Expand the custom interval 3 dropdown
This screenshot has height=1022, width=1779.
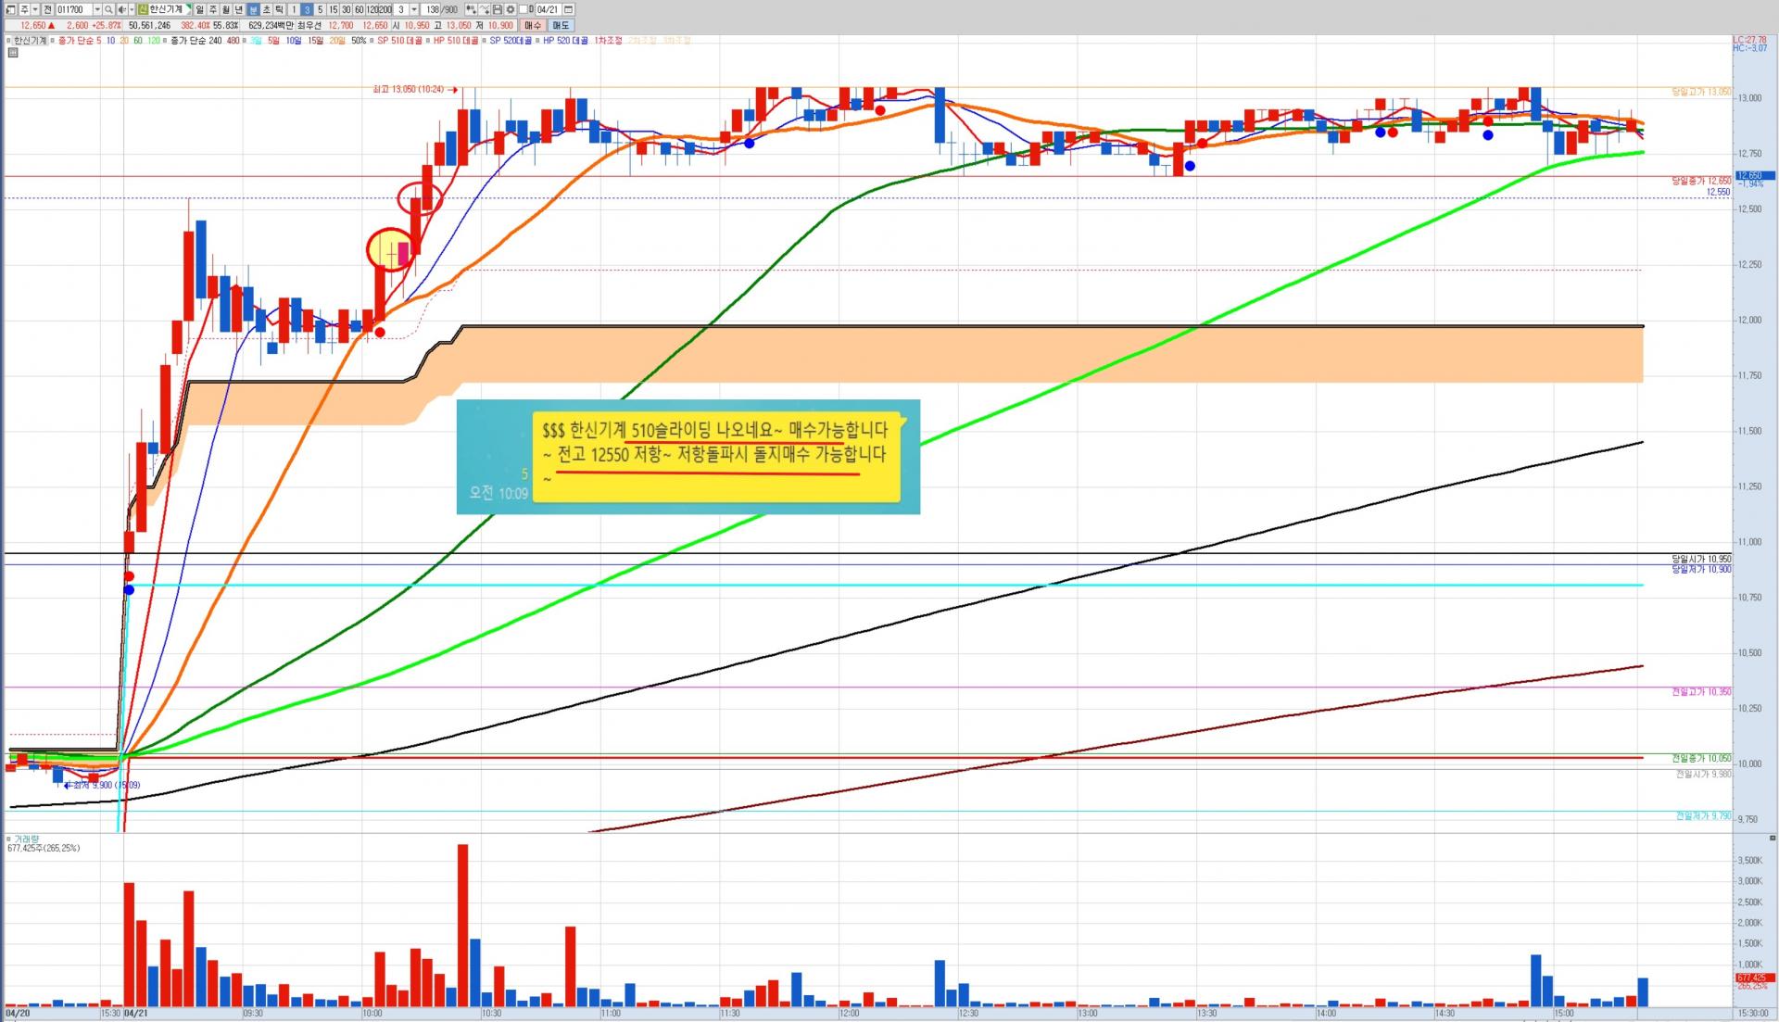(x=414, y=9)
